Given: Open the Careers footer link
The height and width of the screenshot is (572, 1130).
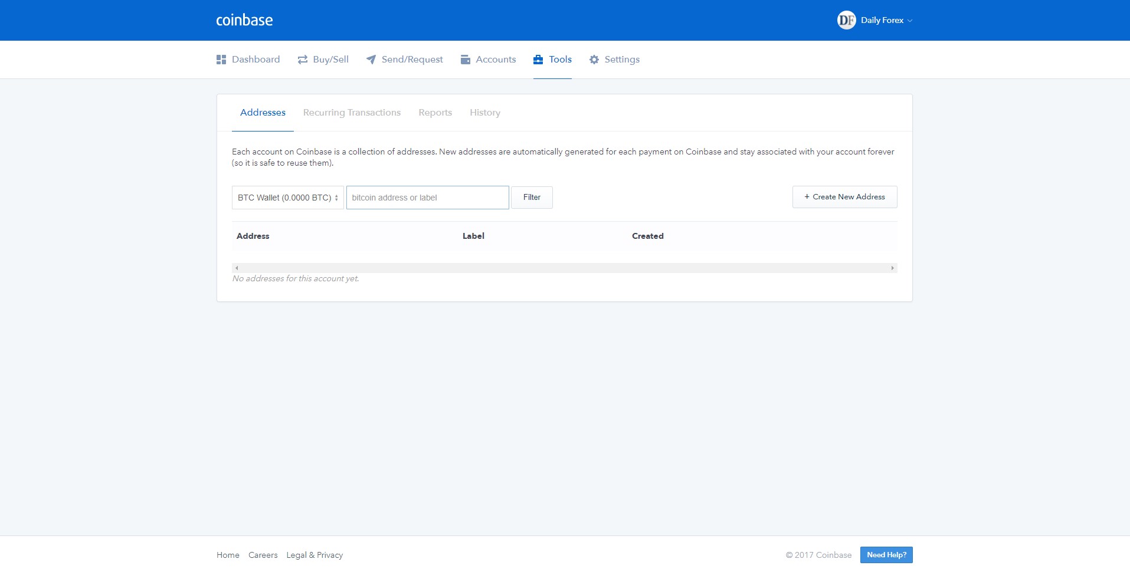Looking at the screenshot, I should [263, 555].
